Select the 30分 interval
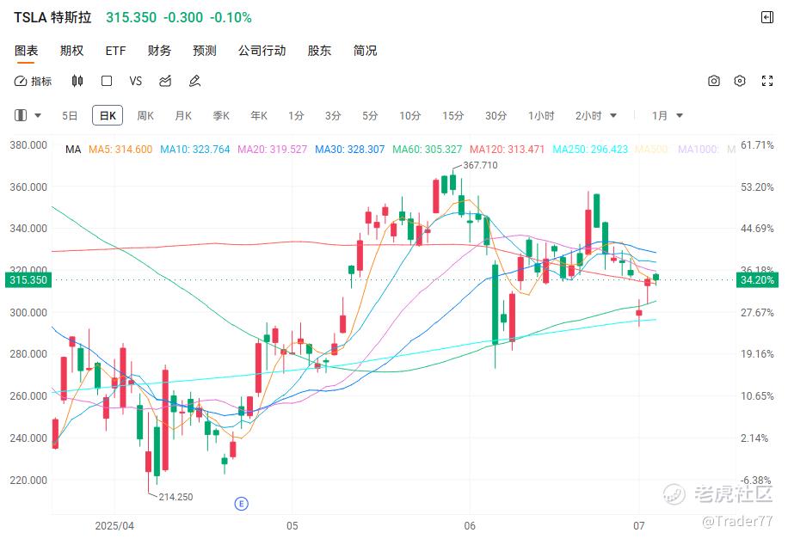 (x=496, y=115)
